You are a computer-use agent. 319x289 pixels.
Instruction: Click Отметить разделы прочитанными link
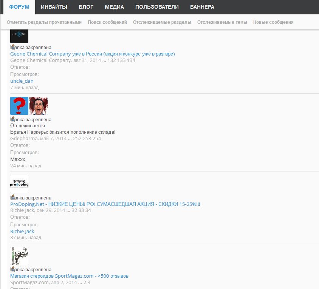point(44,22)
